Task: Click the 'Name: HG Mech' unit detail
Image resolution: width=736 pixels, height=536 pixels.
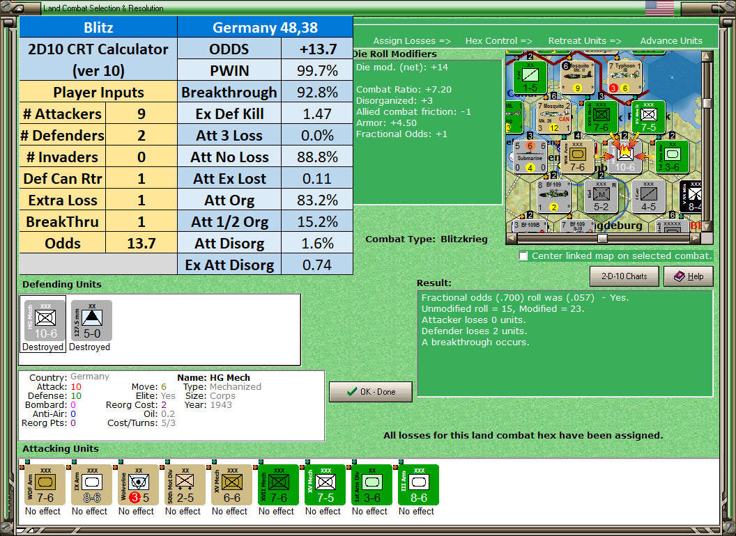Action: click(213, 377)
